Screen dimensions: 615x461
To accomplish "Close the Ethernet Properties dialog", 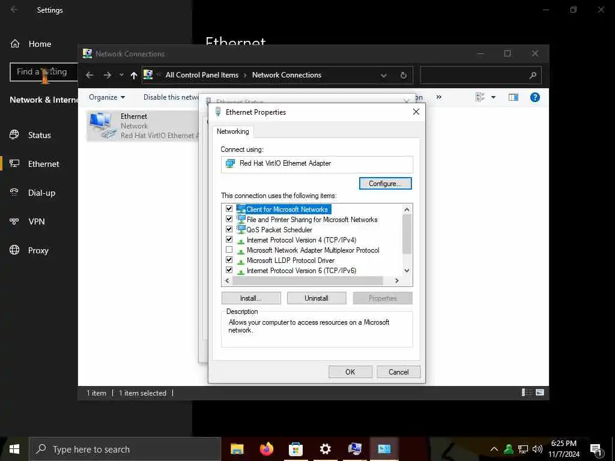I will (416, 112).
